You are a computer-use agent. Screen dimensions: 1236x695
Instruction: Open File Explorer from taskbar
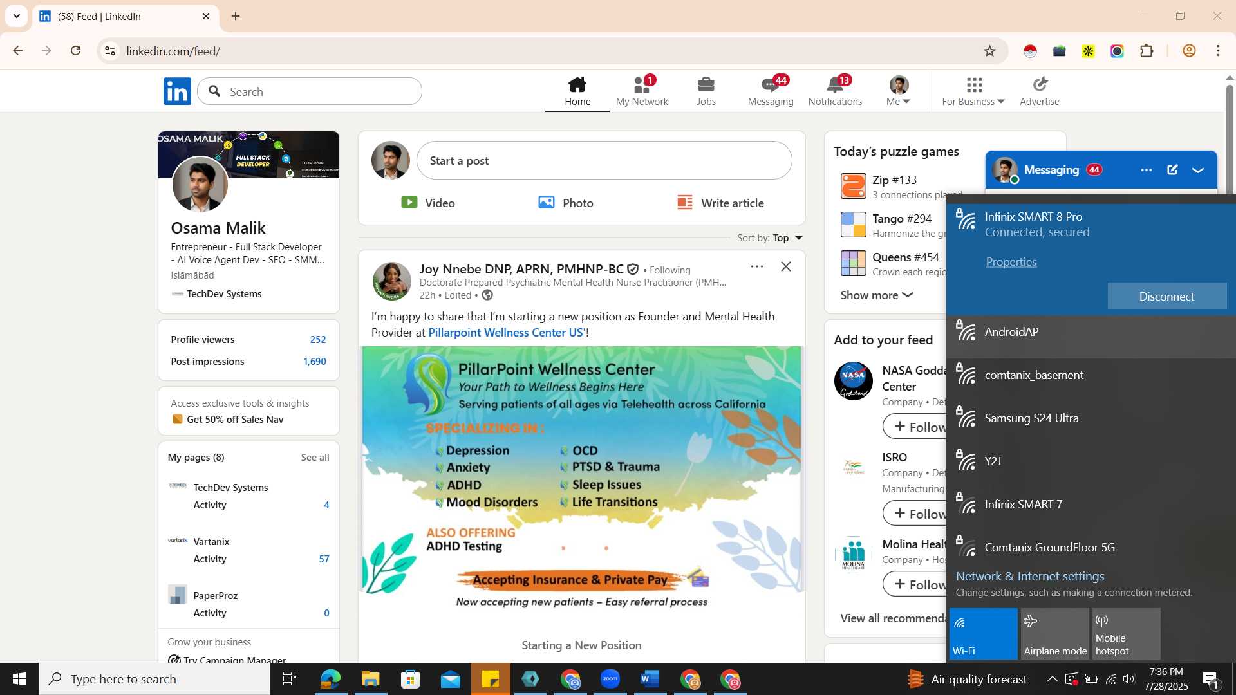[370, 679]
